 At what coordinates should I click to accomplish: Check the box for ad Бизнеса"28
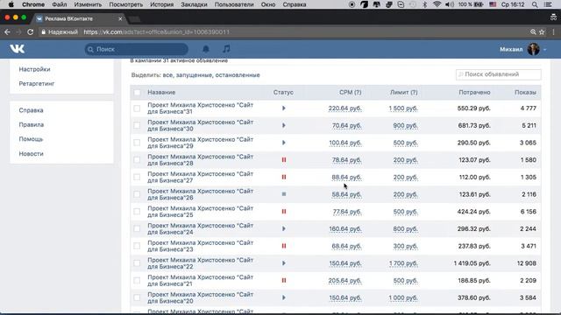tap(137, 159)
